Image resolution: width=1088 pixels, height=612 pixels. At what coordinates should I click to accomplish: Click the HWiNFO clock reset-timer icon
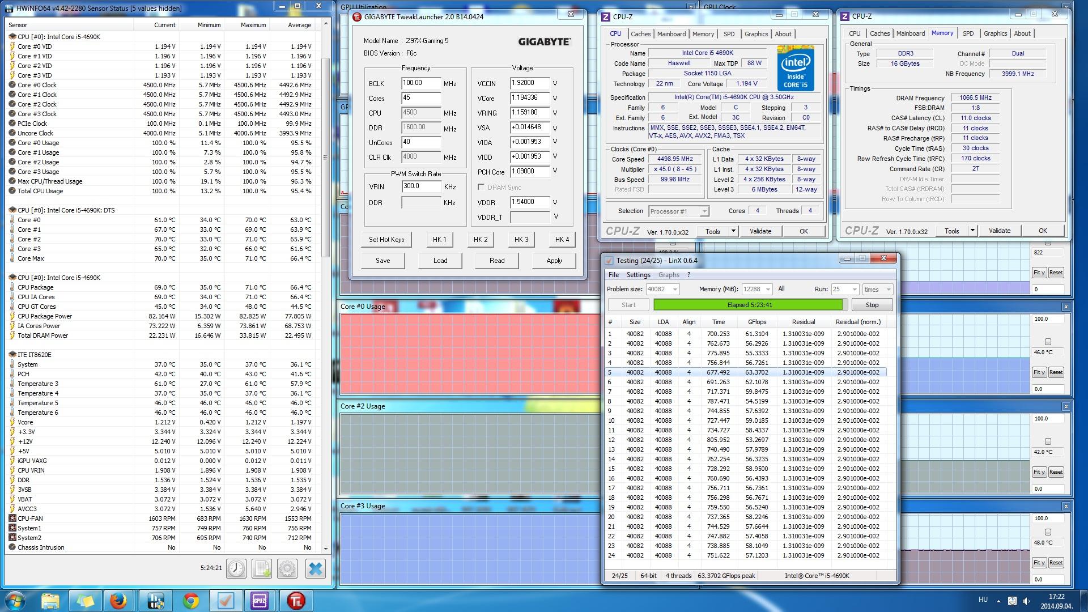[236, 568]
